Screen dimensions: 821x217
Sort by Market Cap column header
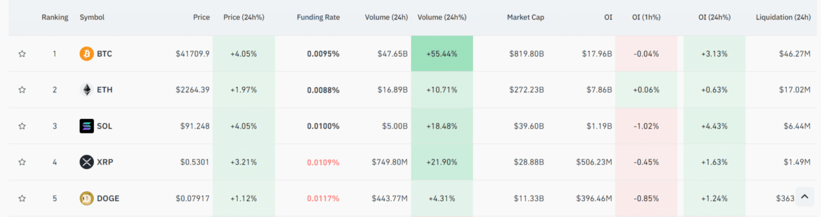[x=525, y=17]
